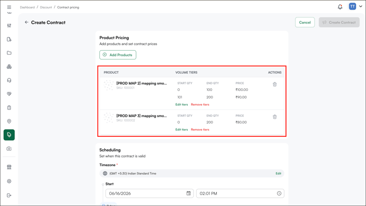Open the heart sidebar icon
The width and height of the screenshot is (366, 206).
(x=9, y=94)
